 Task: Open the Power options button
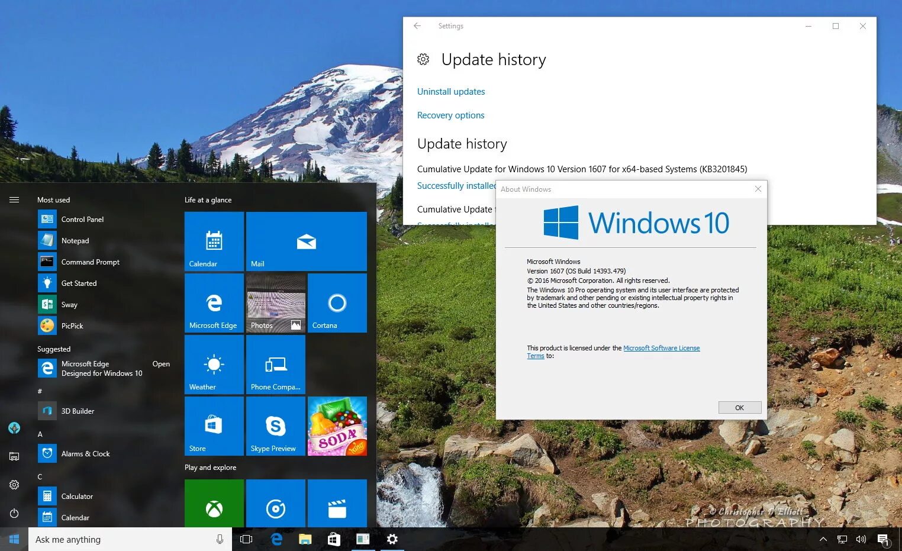click(x=14, y=513)
